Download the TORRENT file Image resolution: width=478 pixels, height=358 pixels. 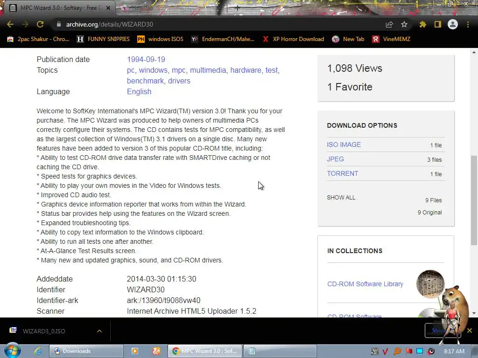click(x=342, y=173)
